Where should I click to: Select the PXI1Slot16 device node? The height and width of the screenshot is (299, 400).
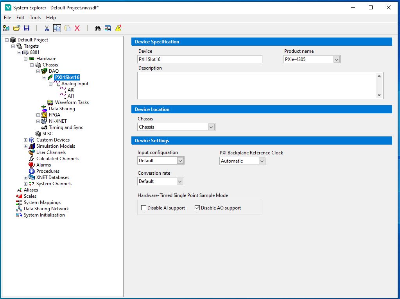click(67, 77)
